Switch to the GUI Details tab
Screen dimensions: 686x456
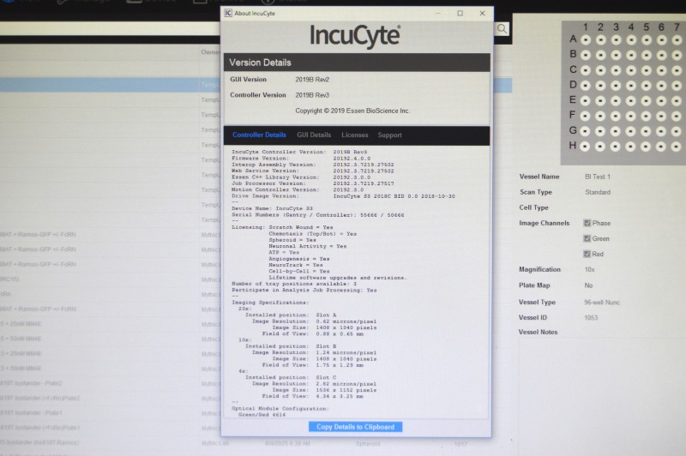click(x=314, y=135)
